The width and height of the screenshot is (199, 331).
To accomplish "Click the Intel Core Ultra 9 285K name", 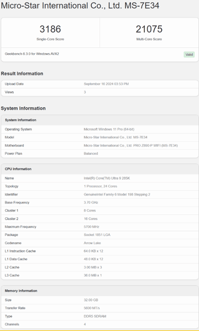I will 107,178.
